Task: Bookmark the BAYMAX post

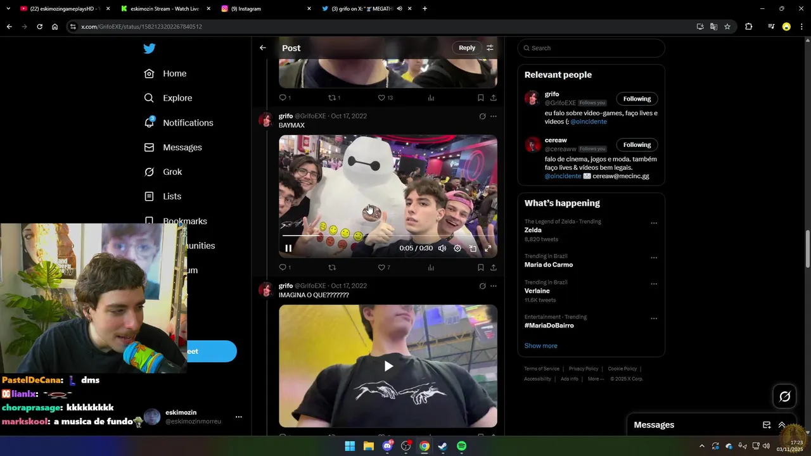Action: coord(480,267)
